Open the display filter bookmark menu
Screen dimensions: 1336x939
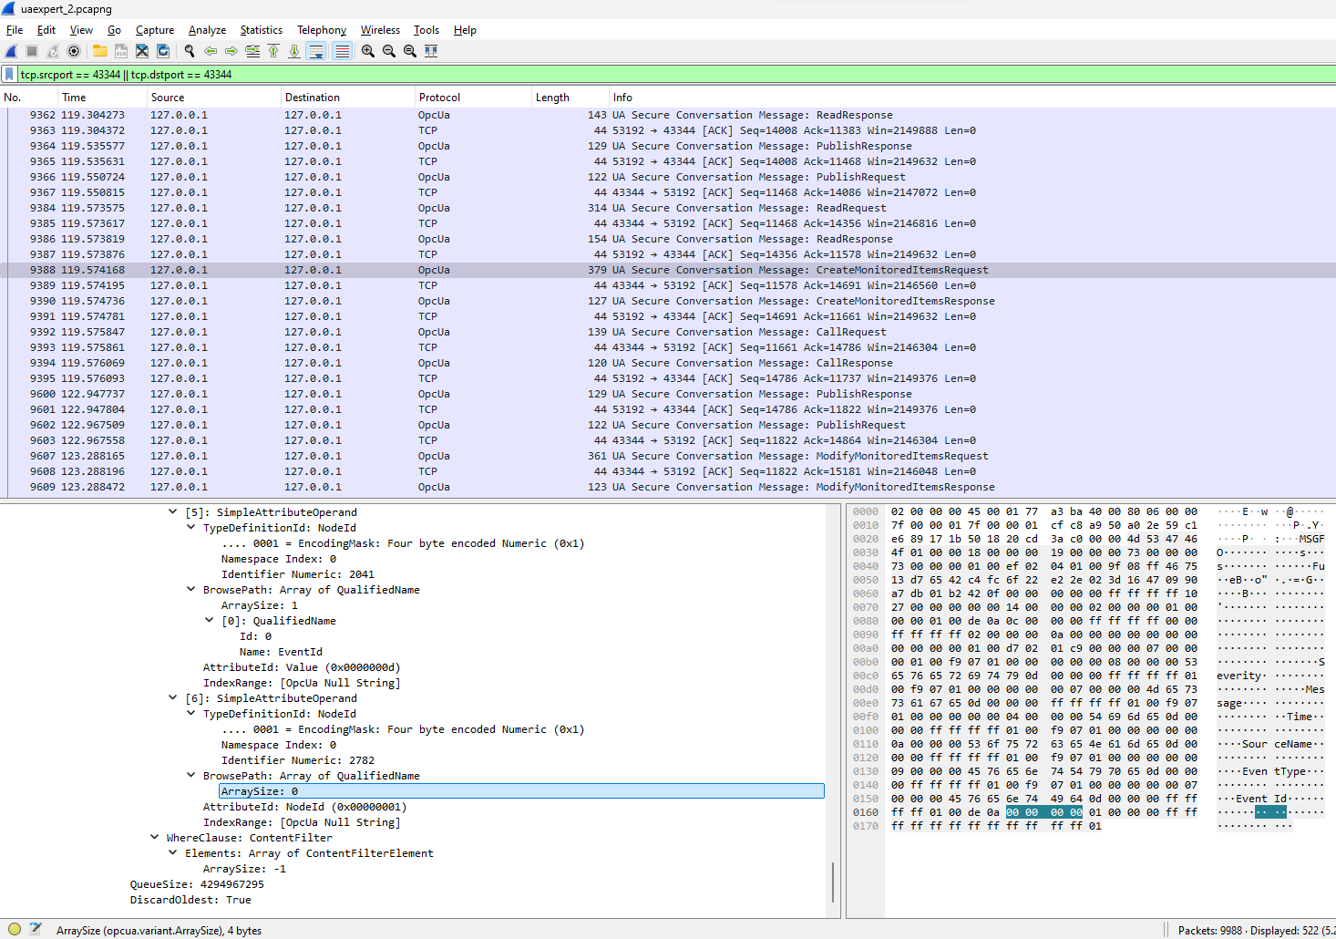click(10, 75)
